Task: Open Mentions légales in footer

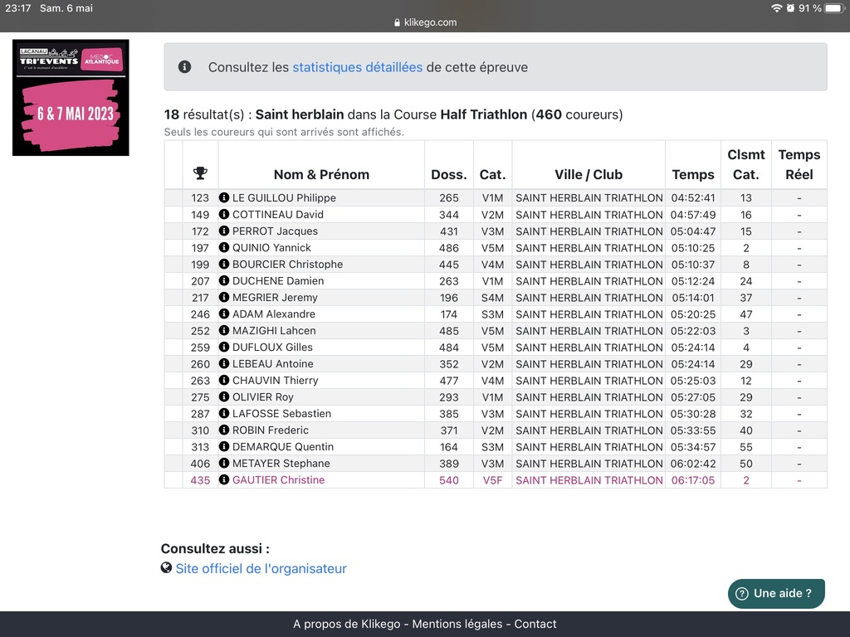Action: [x=457, y=624]
